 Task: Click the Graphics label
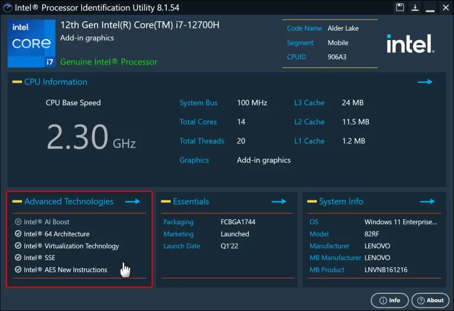coord(194,160)
